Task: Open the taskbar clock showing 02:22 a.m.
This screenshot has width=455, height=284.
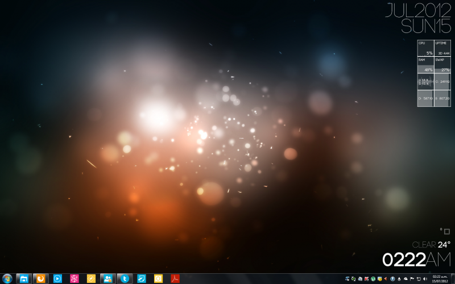Action: coord(440,279)
